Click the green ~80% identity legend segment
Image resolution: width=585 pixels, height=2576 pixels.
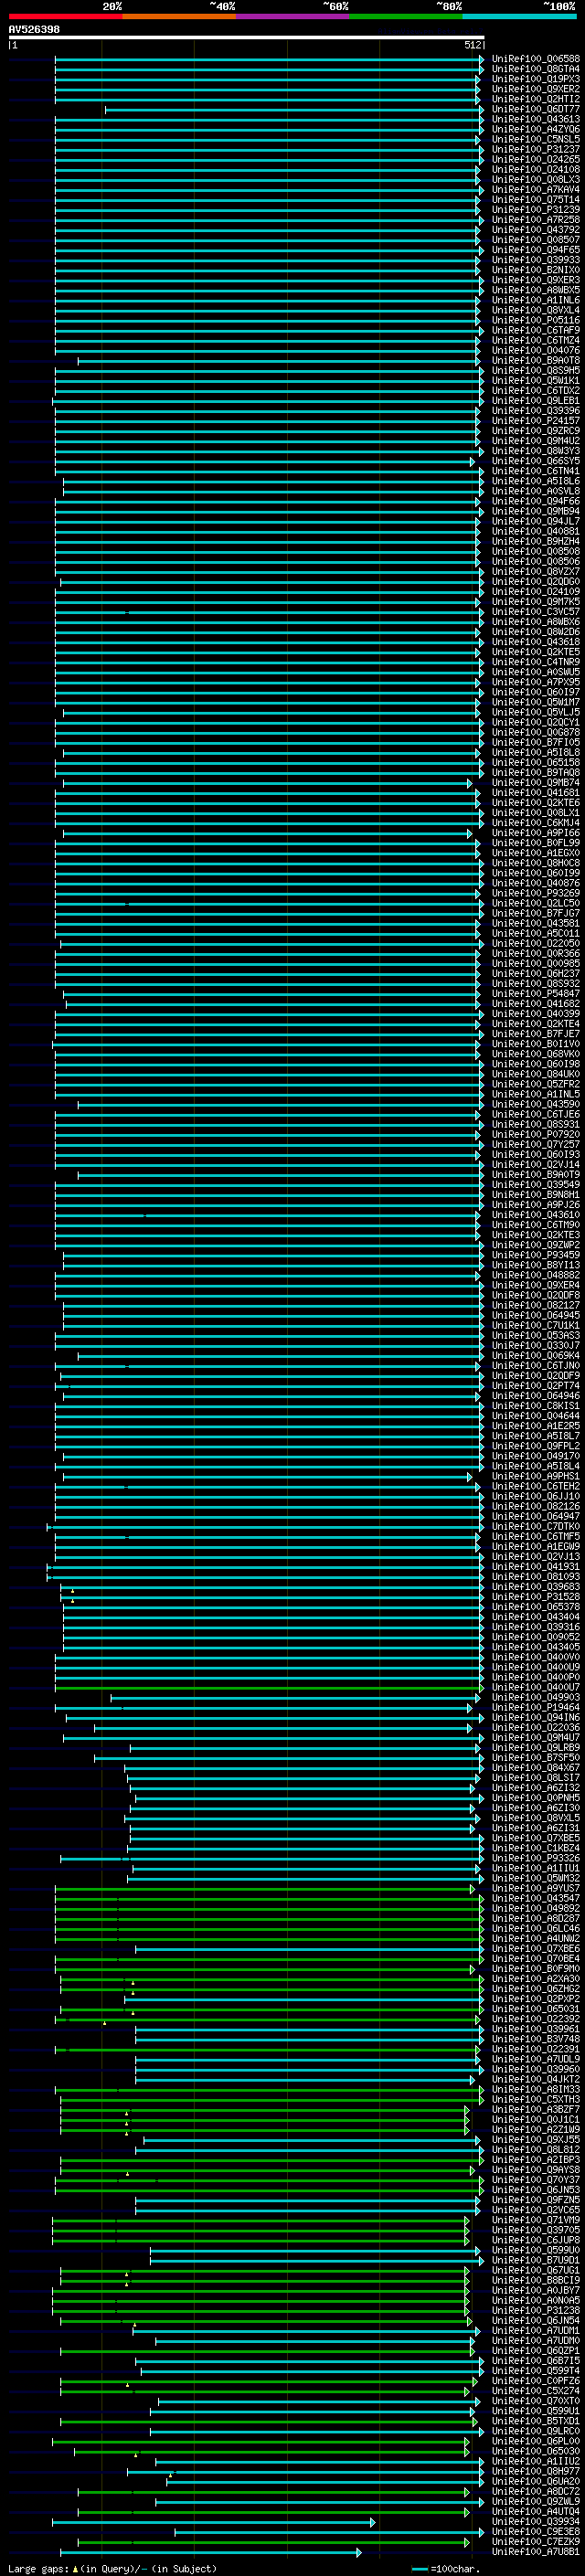tap(406, 17)
